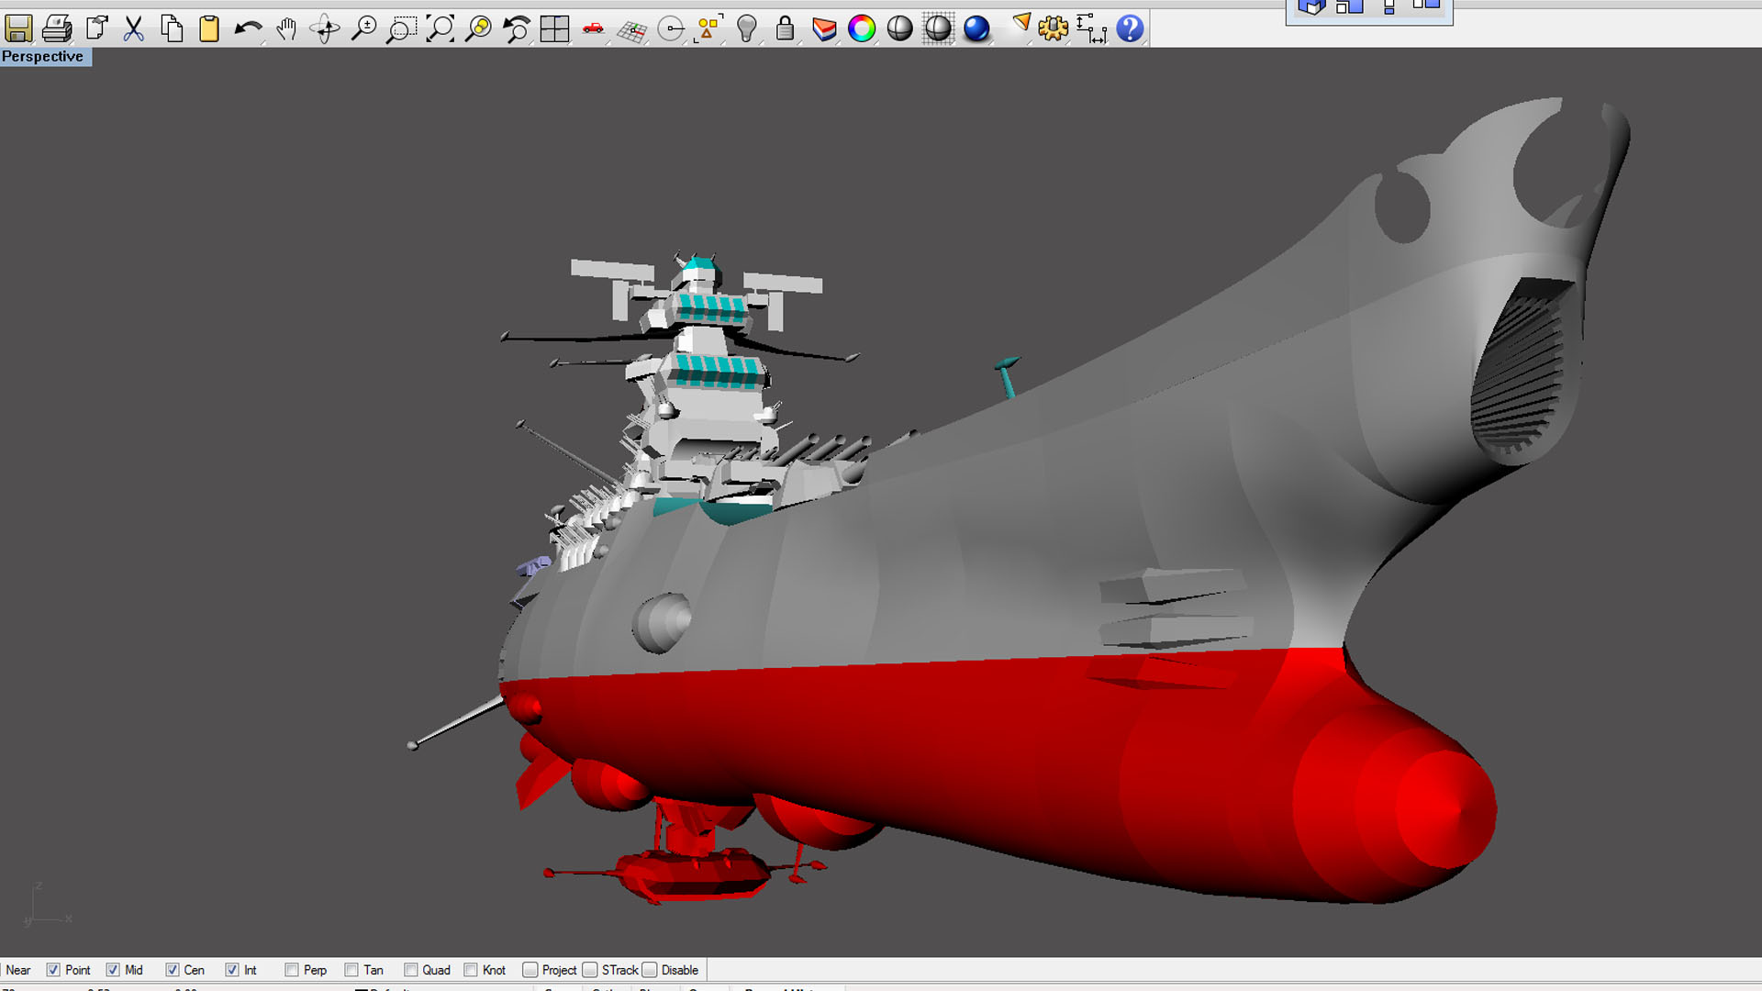
Task: Select the Perspective viewport title tab
Action: [45, 57]
